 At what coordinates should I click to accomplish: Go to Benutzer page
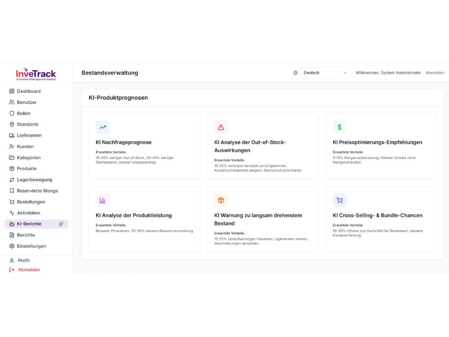click(x=36, y=102)
